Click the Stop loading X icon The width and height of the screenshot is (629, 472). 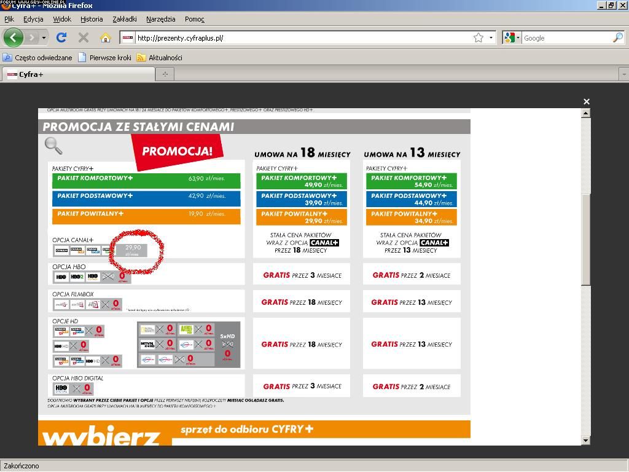click(x=84, y=37)
